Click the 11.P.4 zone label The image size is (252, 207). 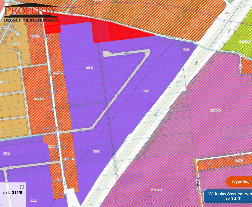coord(34,201)
